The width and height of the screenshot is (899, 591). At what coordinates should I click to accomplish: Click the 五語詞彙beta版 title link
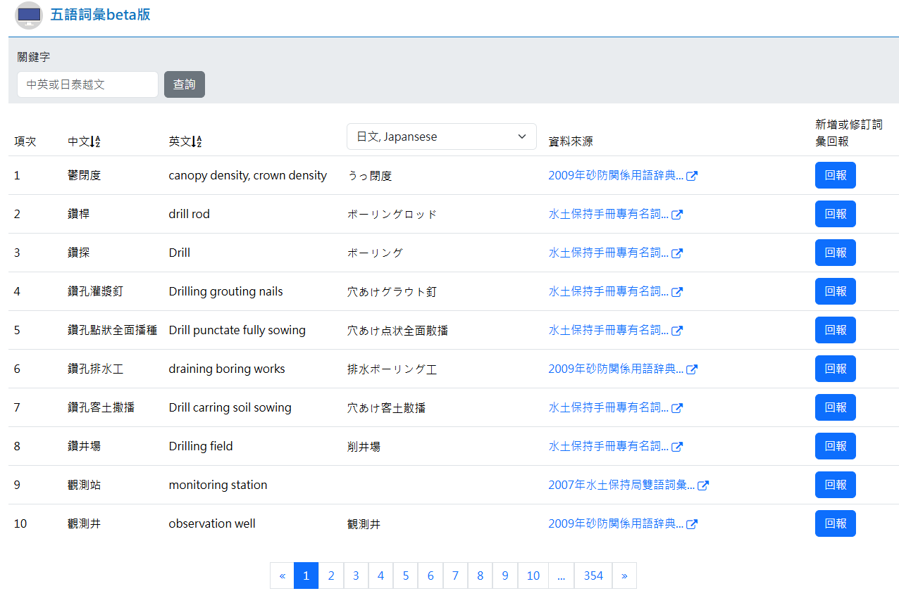(x=101, y=14)
